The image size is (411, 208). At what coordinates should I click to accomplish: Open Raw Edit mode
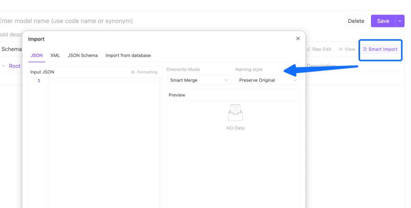[319, 49]
